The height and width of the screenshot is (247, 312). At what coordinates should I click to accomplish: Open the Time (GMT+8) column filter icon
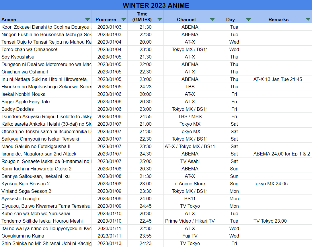[160, 20]
